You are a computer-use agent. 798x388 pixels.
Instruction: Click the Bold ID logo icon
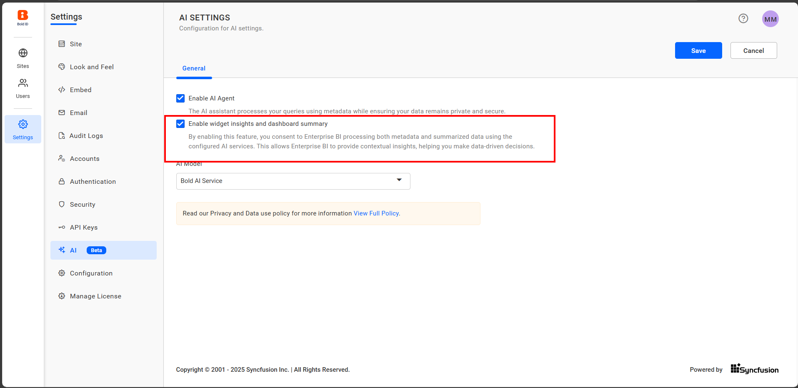(x=23, y=16)
